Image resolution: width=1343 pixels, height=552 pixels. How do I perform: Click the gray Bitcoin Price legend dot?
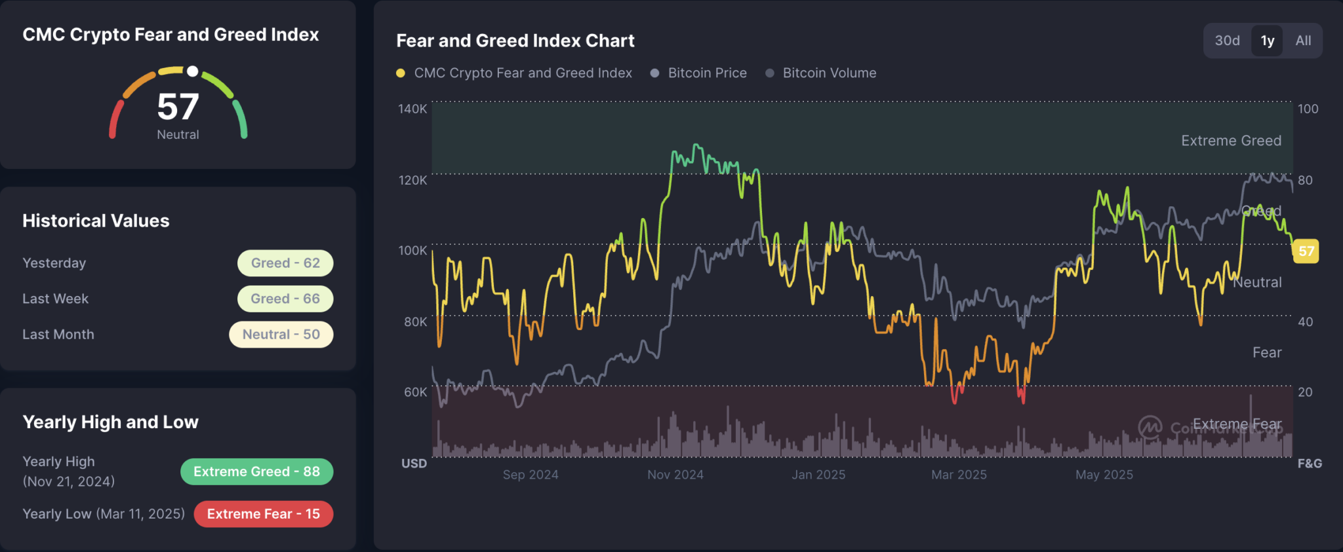click(654, 73)
